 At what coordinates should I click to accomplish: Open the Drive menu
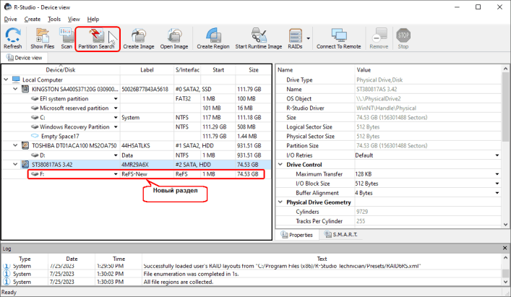tap(10, 20)
